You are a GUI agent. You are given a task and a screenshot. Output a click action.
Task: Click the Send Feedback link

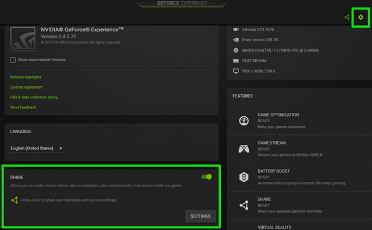[23, 107]
